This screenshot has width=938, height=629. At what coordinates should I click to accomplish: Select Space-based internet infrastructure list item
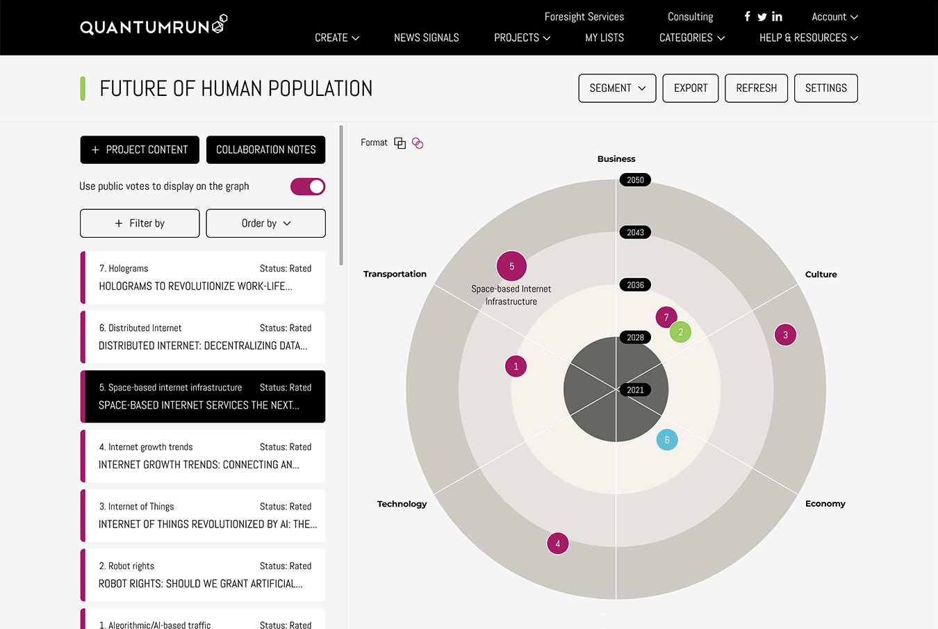(203, 397)
